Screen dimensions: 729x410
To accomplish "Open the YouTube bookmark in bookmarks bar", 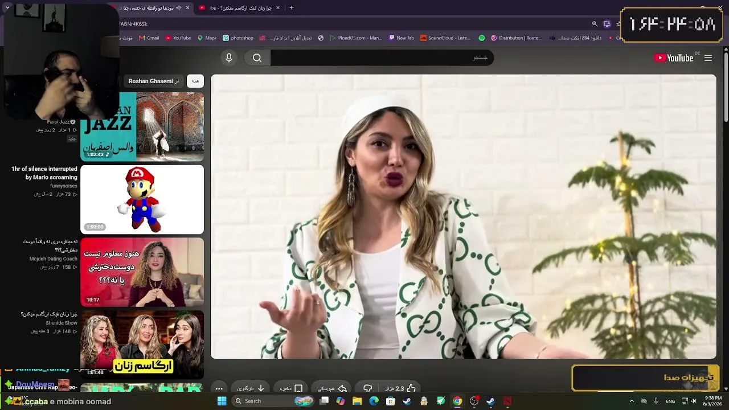I will 178,38.
